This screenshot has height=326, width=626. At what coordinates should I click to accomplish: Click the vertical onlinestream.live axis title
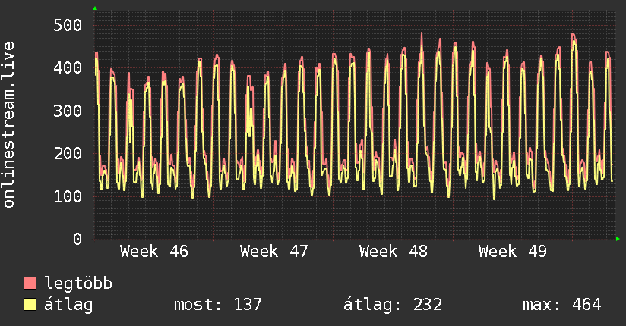click(9, 125)
